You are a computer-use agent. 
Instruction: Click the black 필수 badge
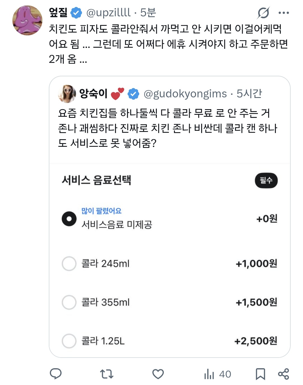(x=266, y=180)
